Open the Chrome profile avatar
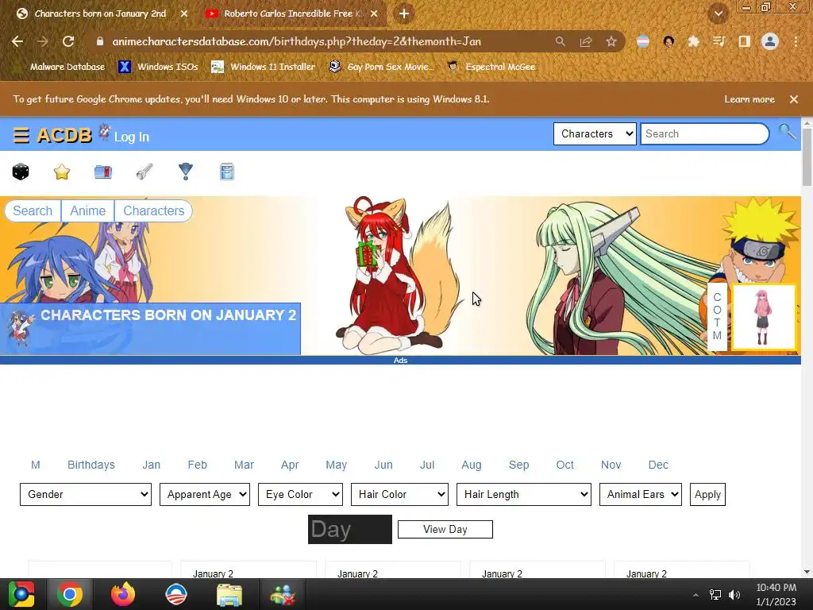This screenshot has height=610, width=813. (x=770, y=41)
